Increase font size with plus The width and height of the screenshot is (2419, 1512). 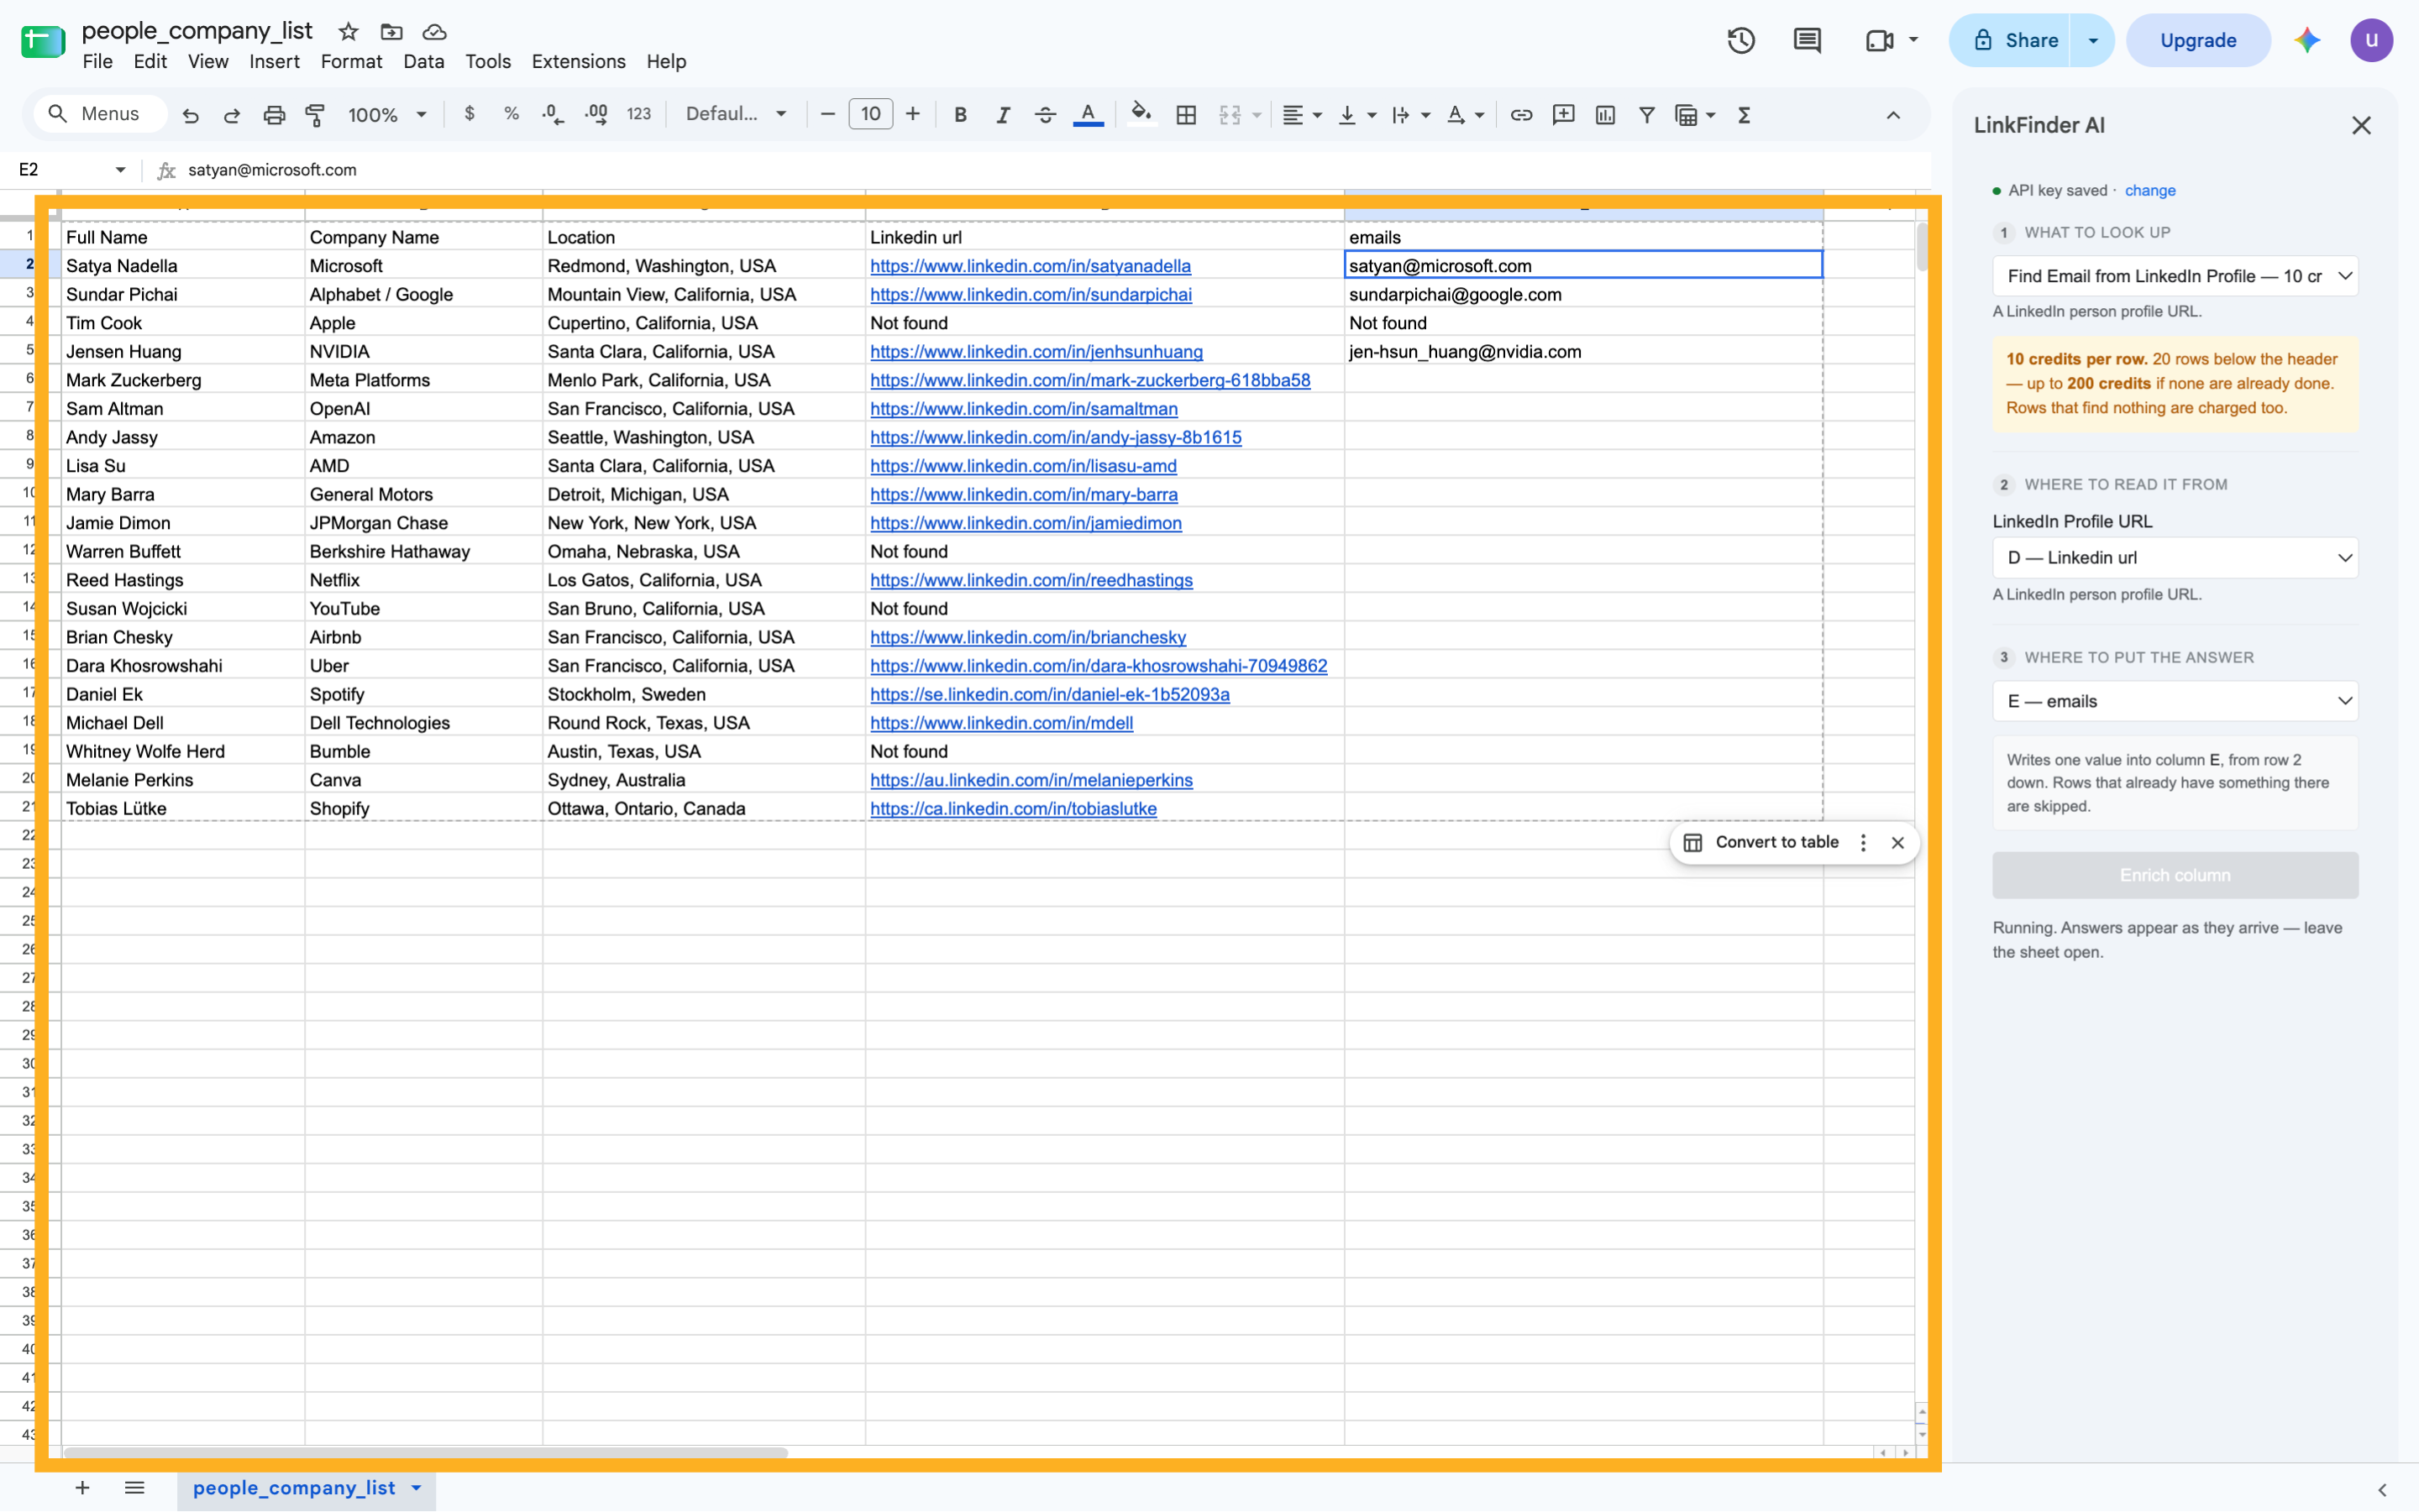point(912,114)
